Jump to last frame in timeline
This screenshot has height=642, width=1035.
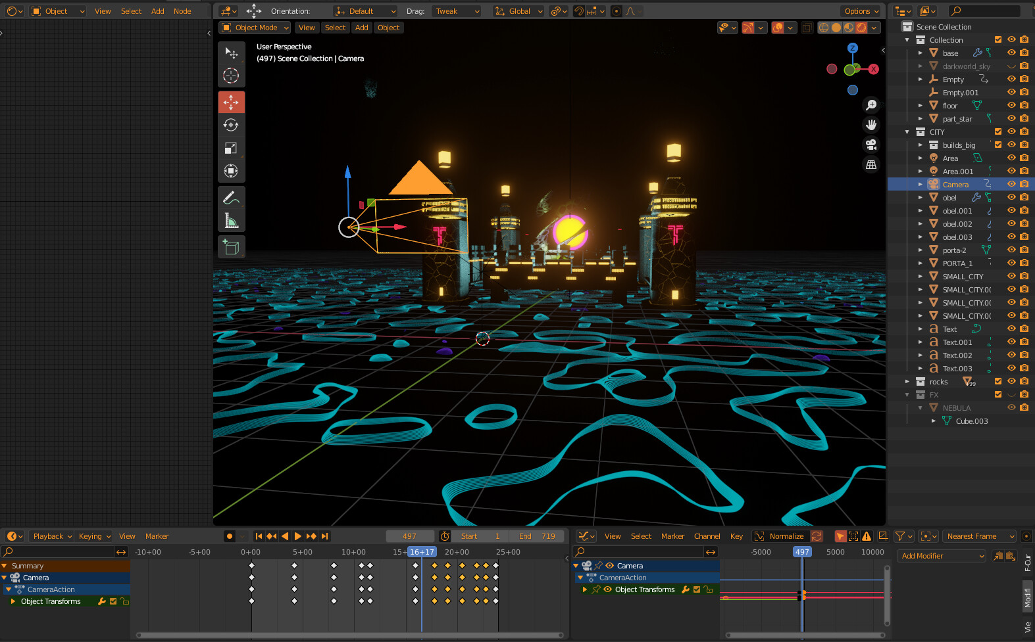tap(324, 536)
